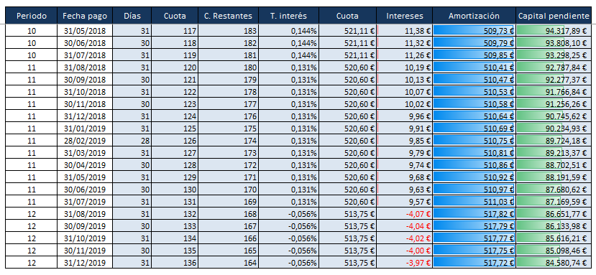Select C. Restantes cell with 164
The image size is (596, 275).
click(x=228, y=263)
